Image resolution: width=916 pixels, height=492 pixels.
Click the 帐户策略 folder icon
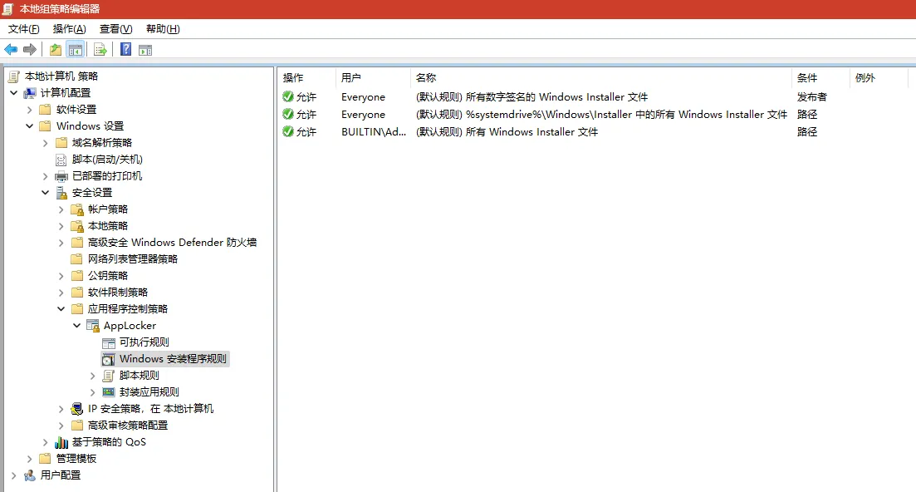(x=77, y=209)
